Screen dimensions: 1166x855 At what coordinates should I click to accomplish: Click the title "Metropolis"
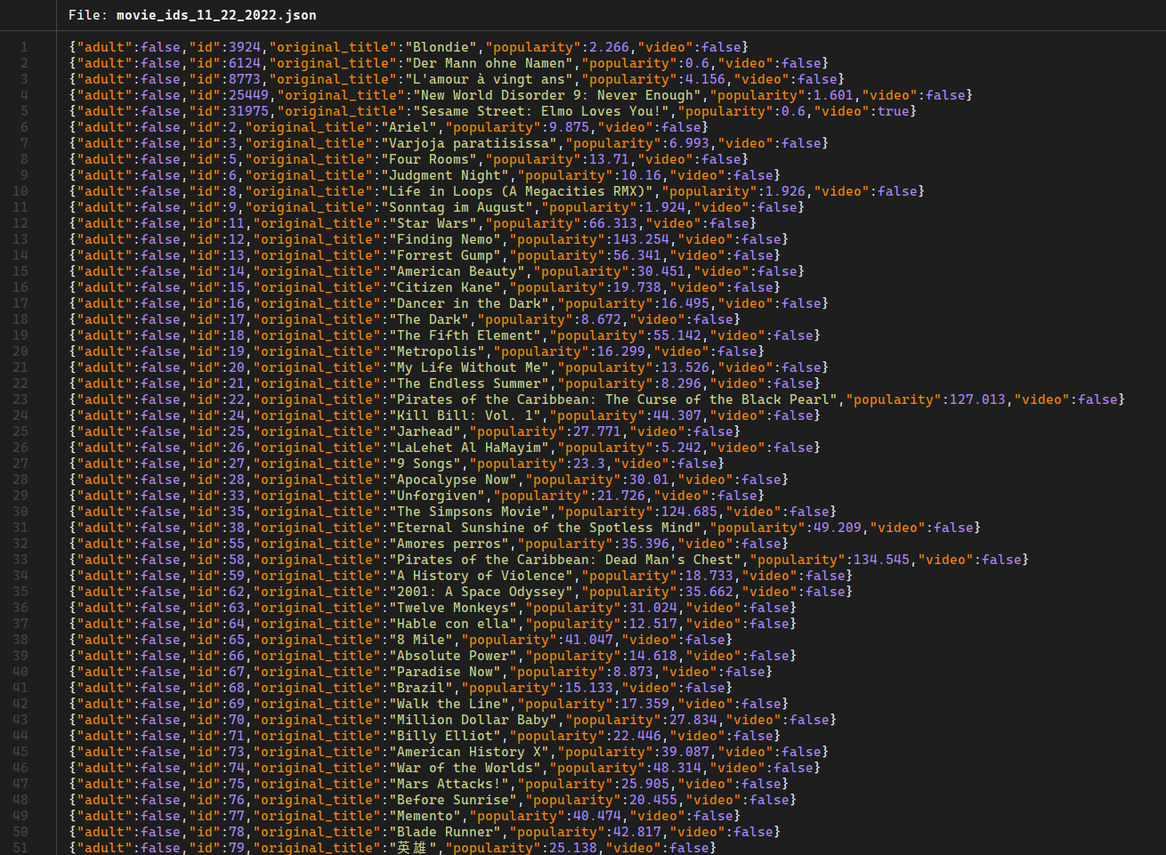click(x=437, y=351)
